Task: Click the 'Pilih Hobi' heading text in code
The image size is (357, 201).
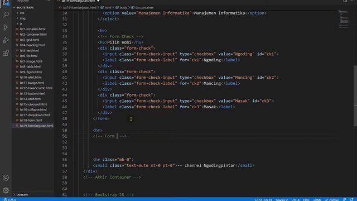Action: pyautogui.click(x=119, y=42)
